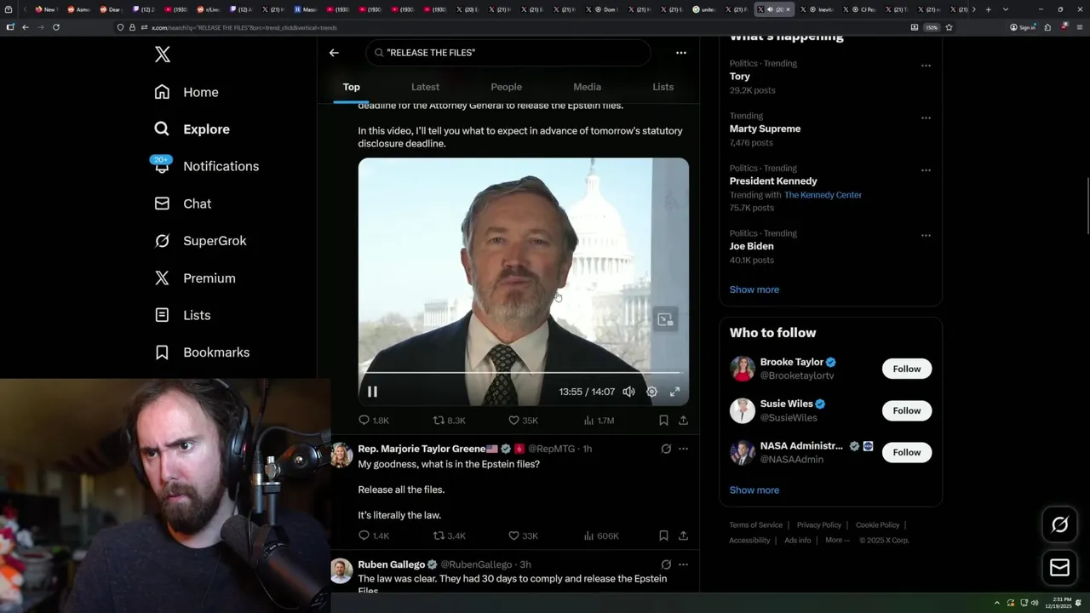Click the X logo icon

(x=163, y=54)
